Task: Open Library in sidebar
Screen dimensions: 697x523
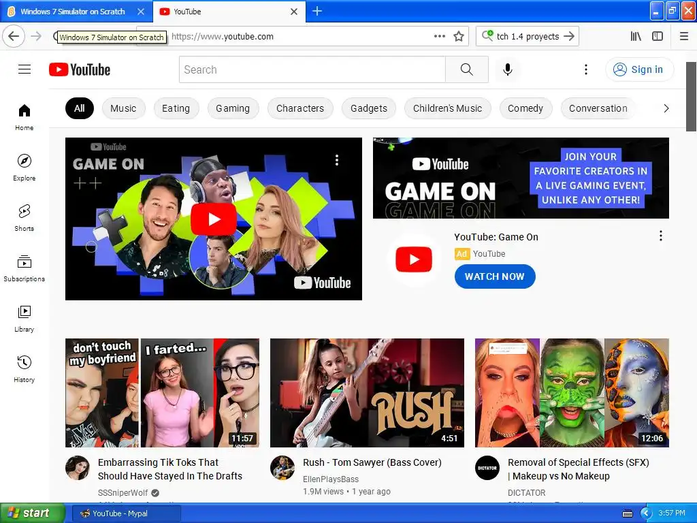Action: tap(24, 319)
